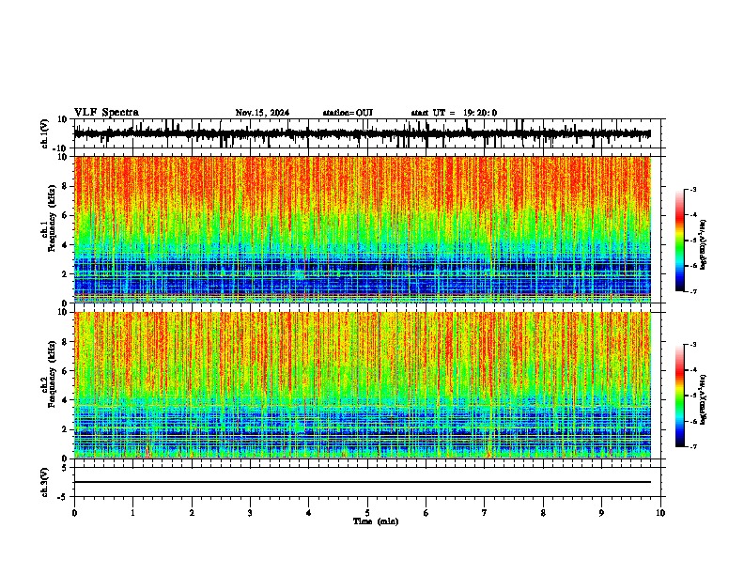This screenshot has width=744, height=575.
Task: Click the time axis tick label "10"
Action: [660, 513]
